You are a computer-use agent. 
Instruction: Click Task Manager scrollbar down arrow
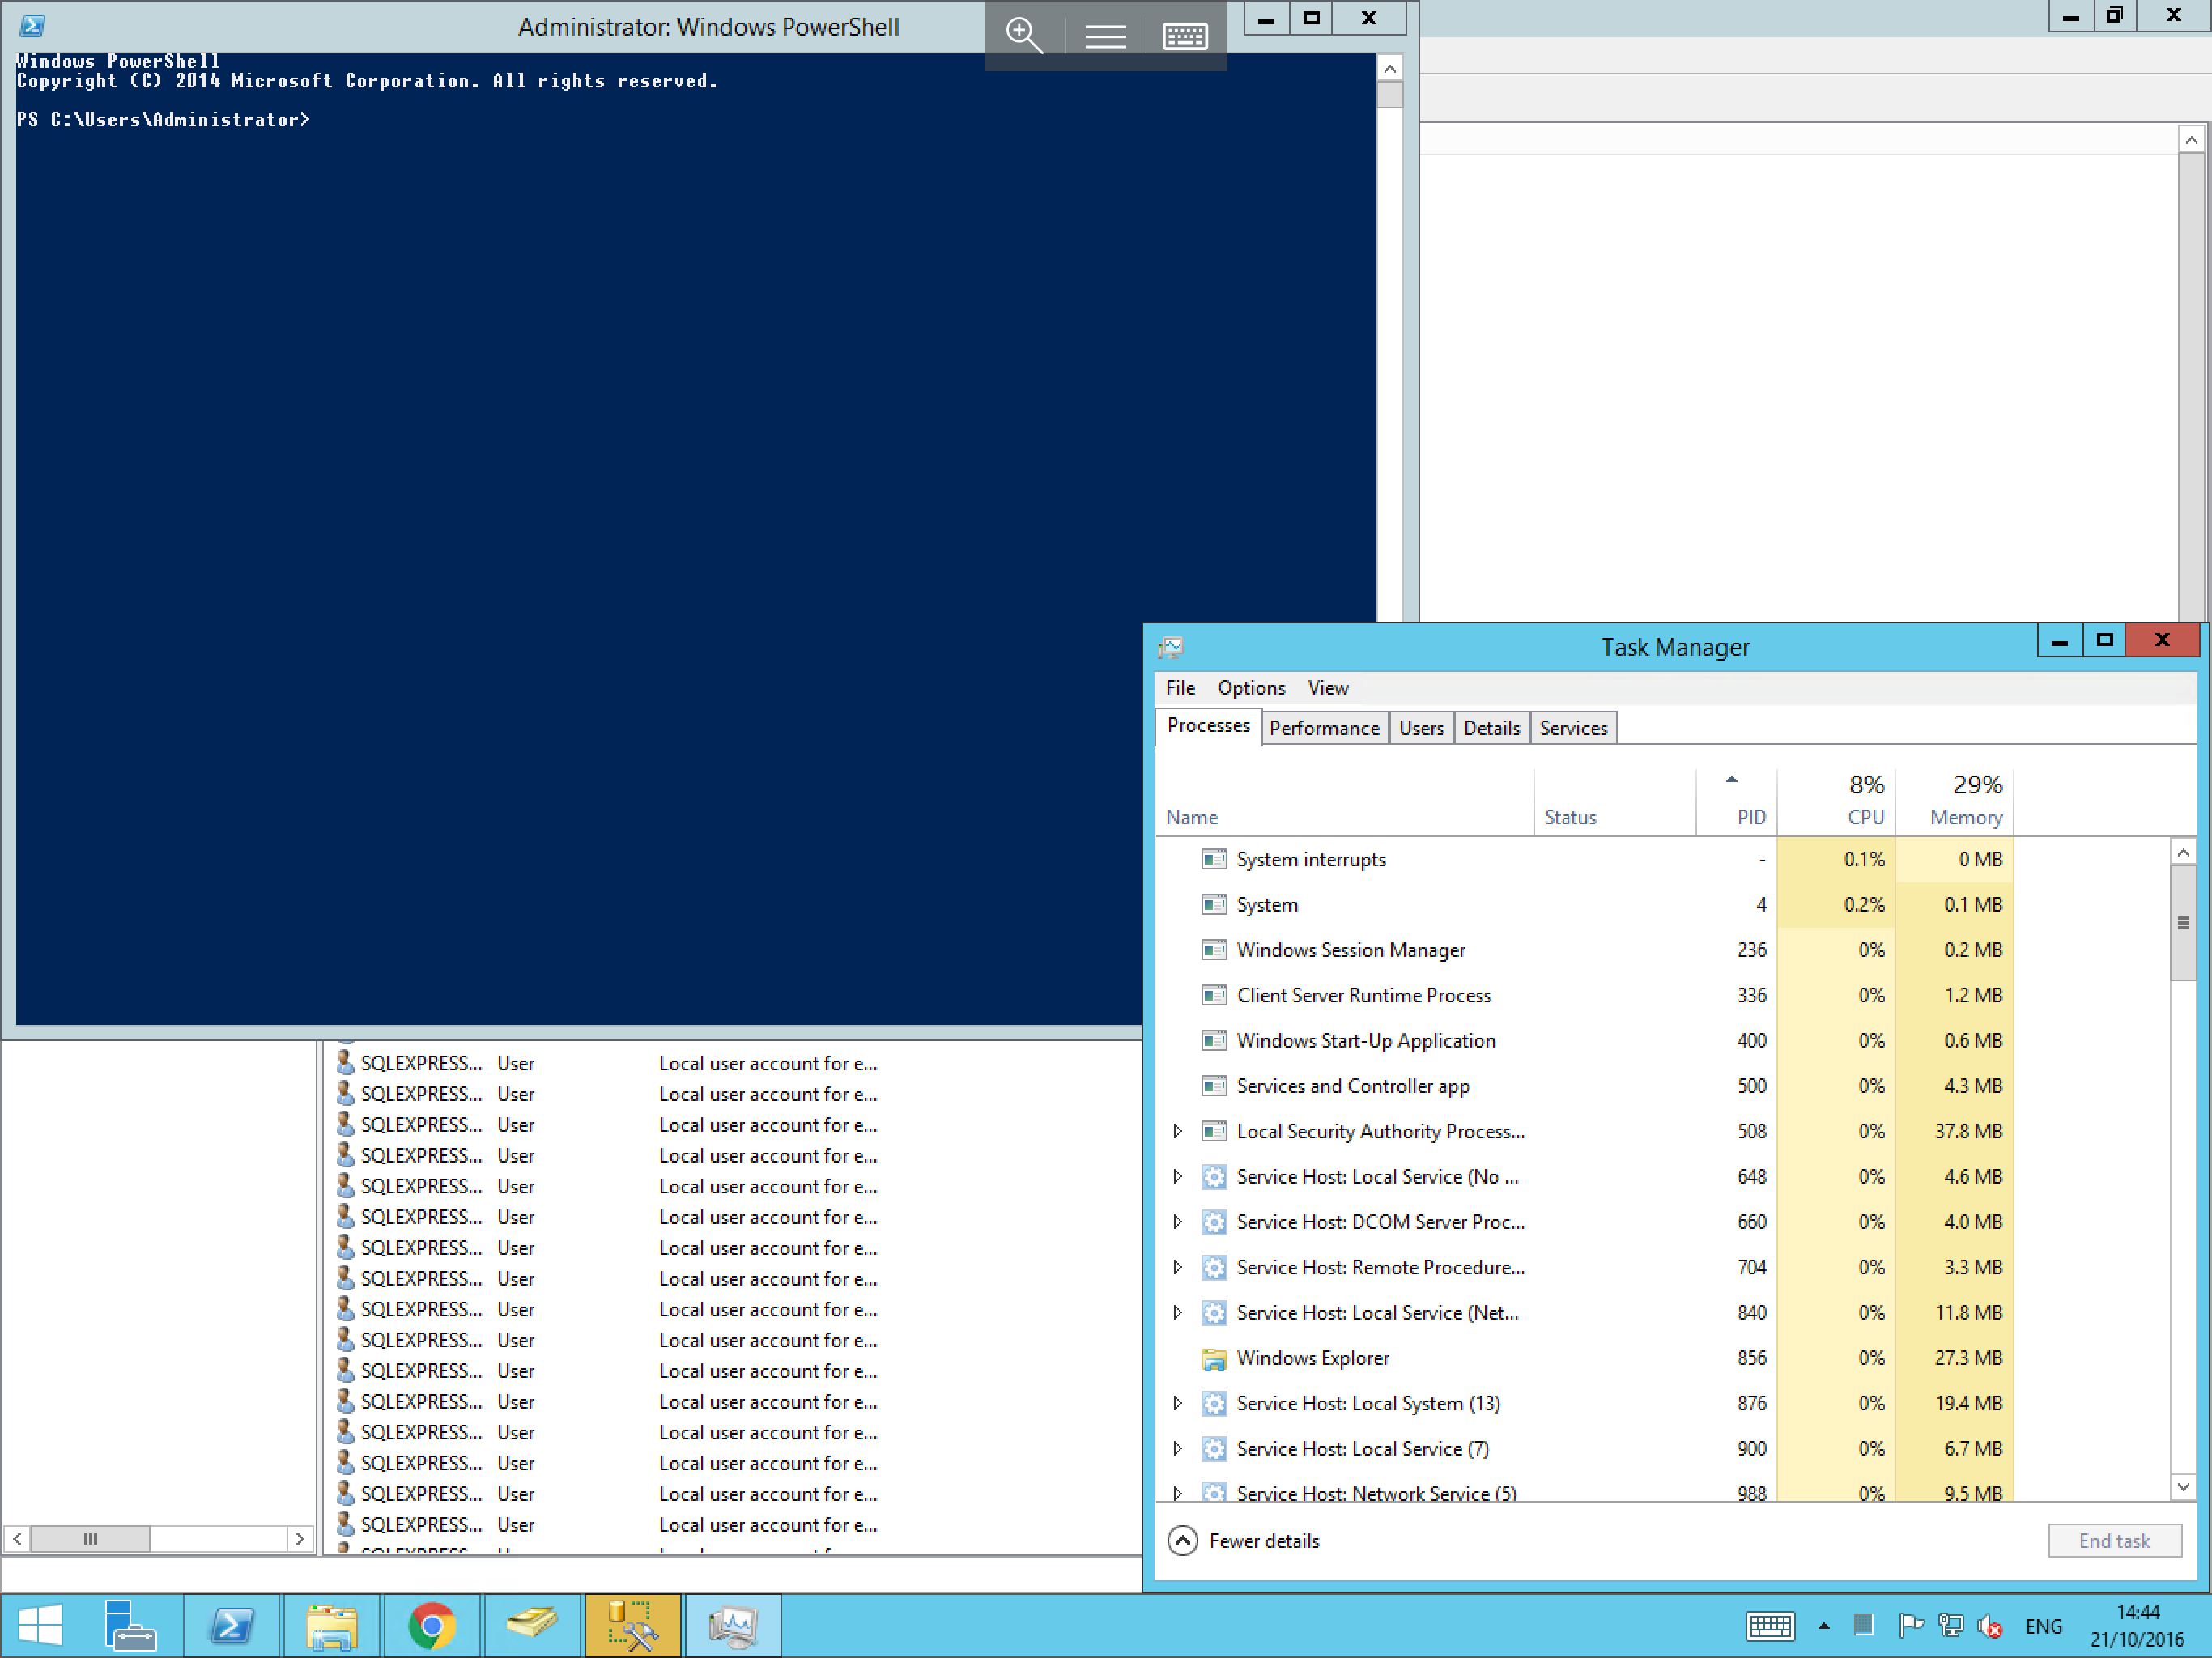pos(2183,1487)
